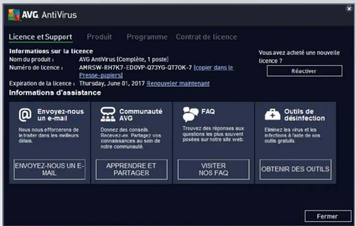Click 'Eliminez les virus et les infections' description
This screenshot has height=226, width=356.
pos(292,135)
